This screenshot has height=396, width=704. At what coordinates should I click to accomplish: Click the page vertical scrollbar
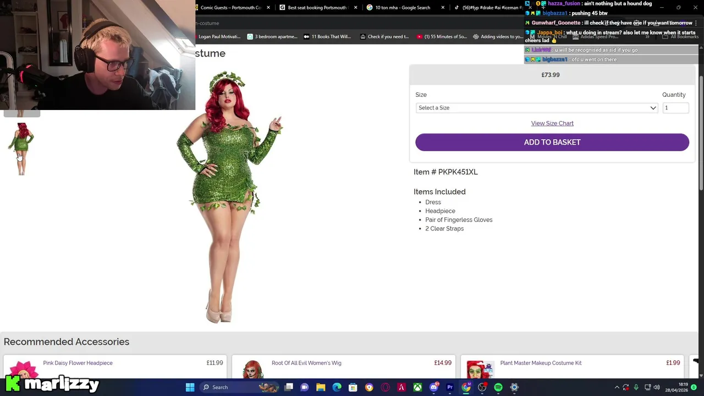click(701, 132)
